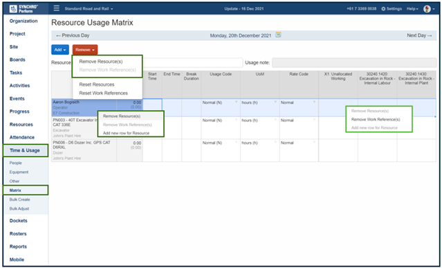Open Project in sidebar
Viewport: 442px width, 268px height.
click(x=17, y=33)
